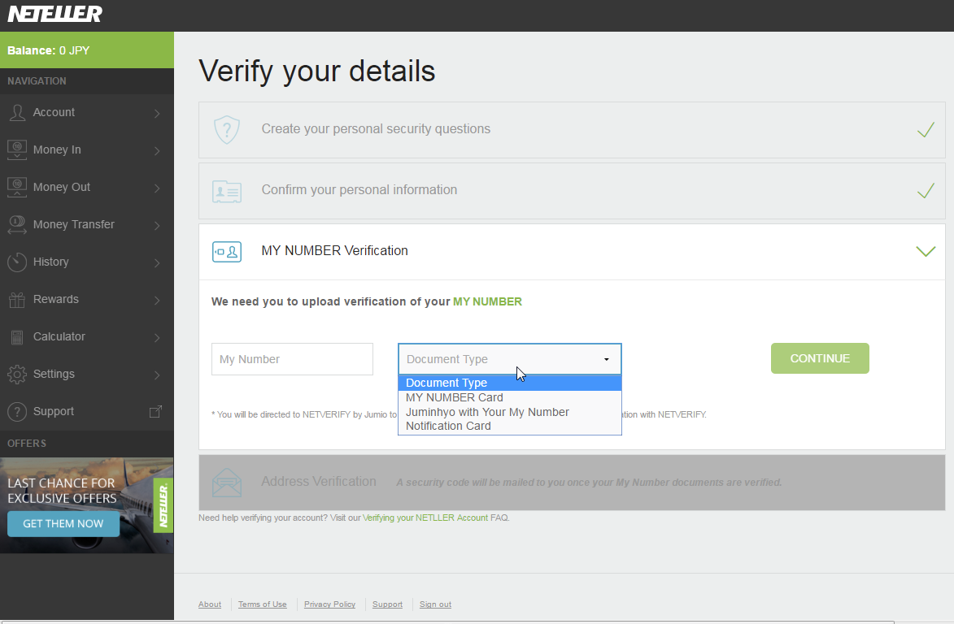Click the My Number input field
This screenshot has width=954, height=624.
tap(292, 359)
